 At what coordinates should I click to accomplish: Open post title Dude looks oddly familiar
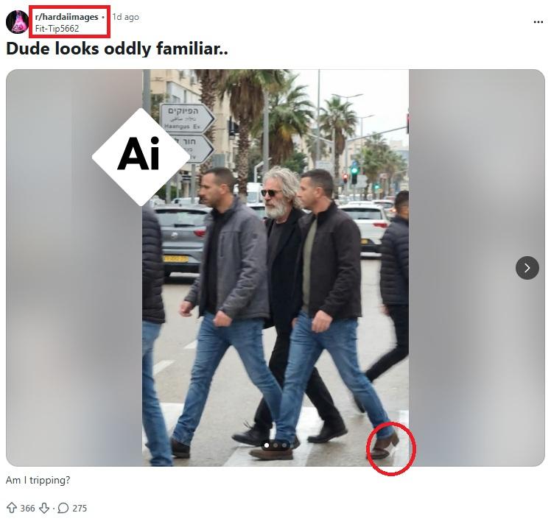[x=117, y=49]
